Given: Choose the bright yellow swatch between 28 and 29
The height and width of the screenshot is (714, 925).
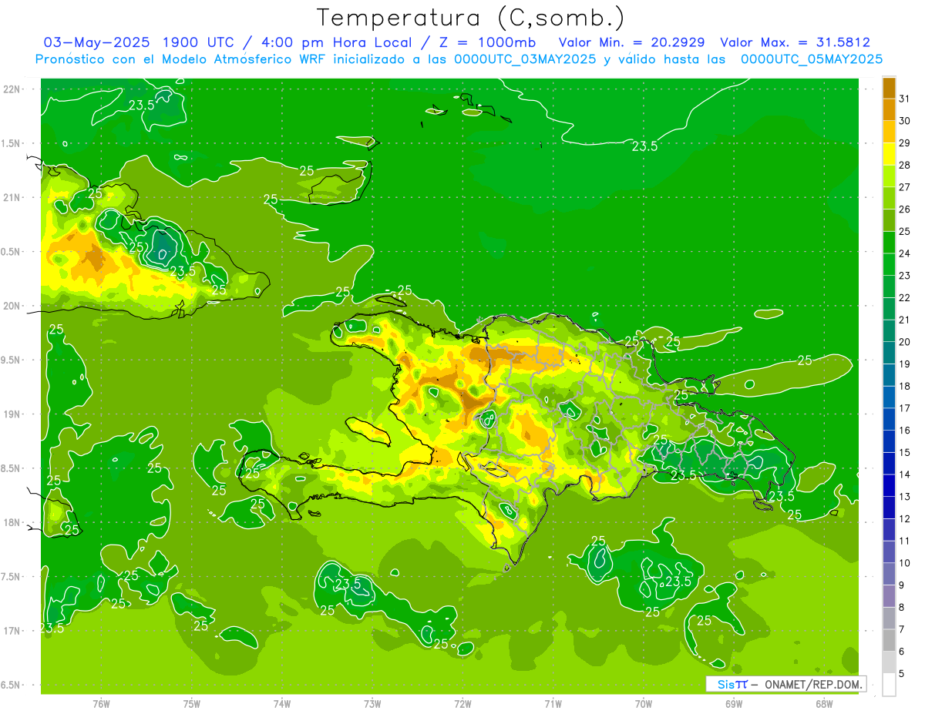Looking at the screenshot, I should [889, 153].
